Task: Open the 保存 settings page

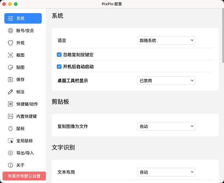Action: (23, 79)
